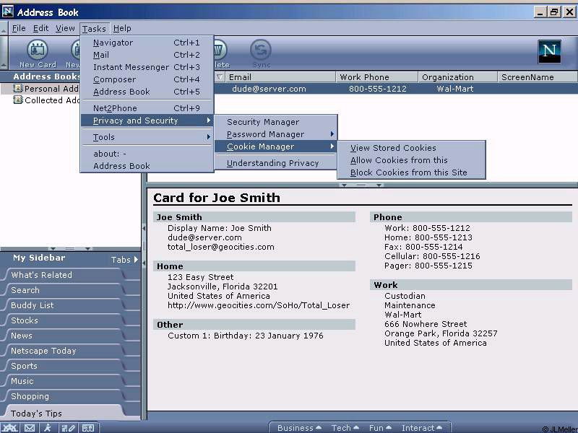Close the open Tasks menu
Image resolution: width=578 pixels, height=433 pixels.
94,29
